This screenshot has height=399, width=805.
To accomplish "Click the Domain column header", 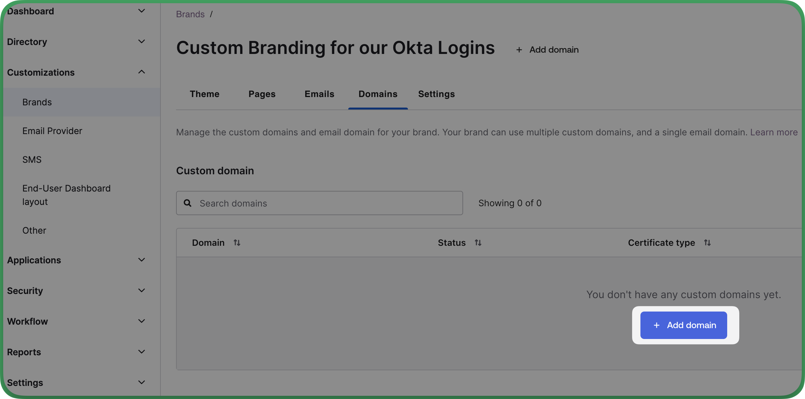I will [208, 243].
